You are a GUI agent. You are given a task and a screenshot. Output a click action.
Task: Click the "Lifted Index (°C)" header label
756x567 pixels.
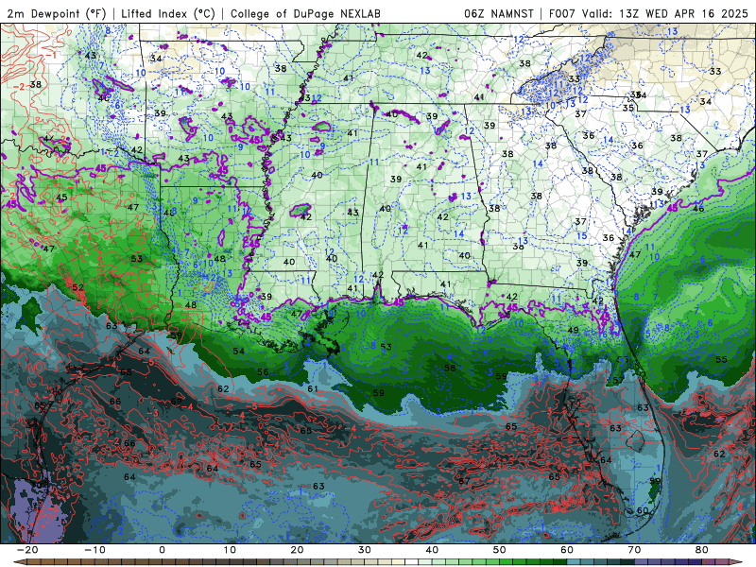click(168, 13)
